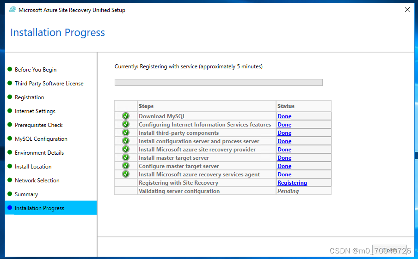Click green bullet beside Install Location
Viewport: 418px width, 259px height.
[10, 166]
